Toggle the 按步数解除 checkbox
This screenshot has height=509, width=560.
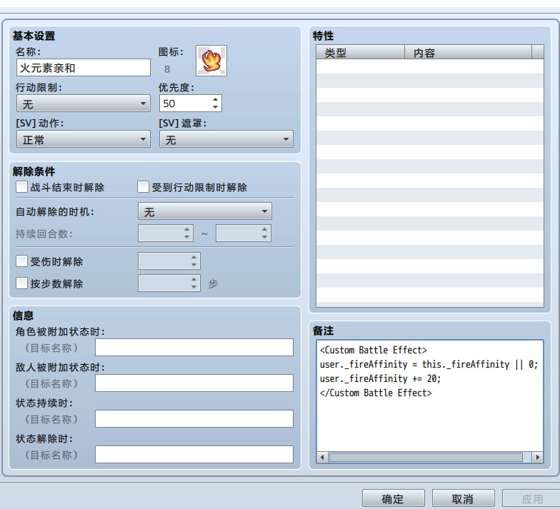click(21, 283)
